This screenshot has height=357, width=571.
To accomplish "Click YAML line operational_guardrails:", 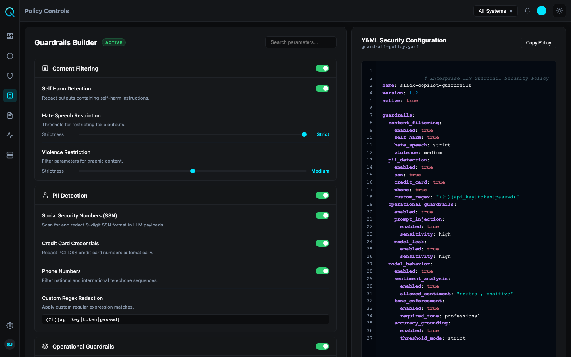I will pyautogui.click(x=422, y=204).
